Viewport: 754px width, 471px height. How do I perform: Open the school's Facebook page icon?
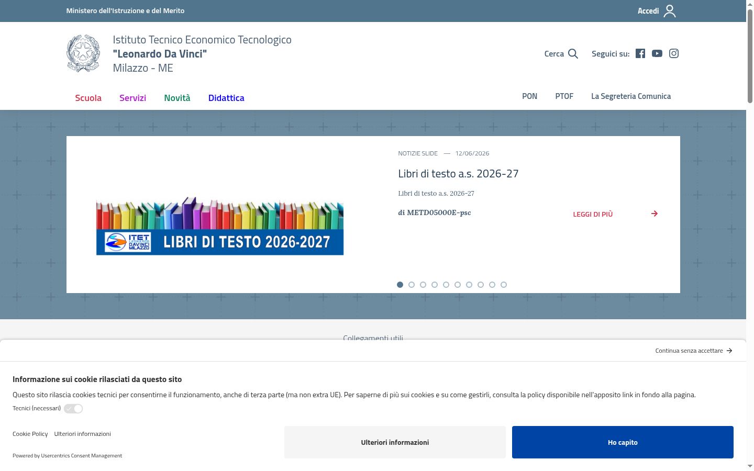(640, 53)
